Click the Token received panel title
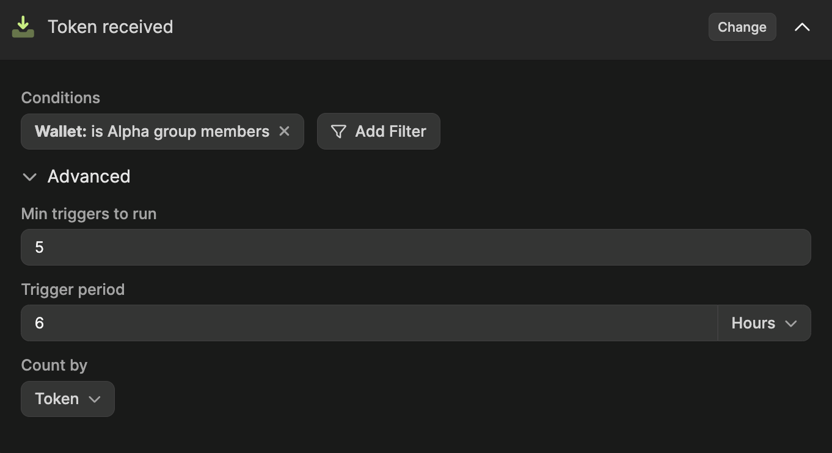Image resolution: width=832 pixels, height=453 pixels. click(x=111, y=27)
